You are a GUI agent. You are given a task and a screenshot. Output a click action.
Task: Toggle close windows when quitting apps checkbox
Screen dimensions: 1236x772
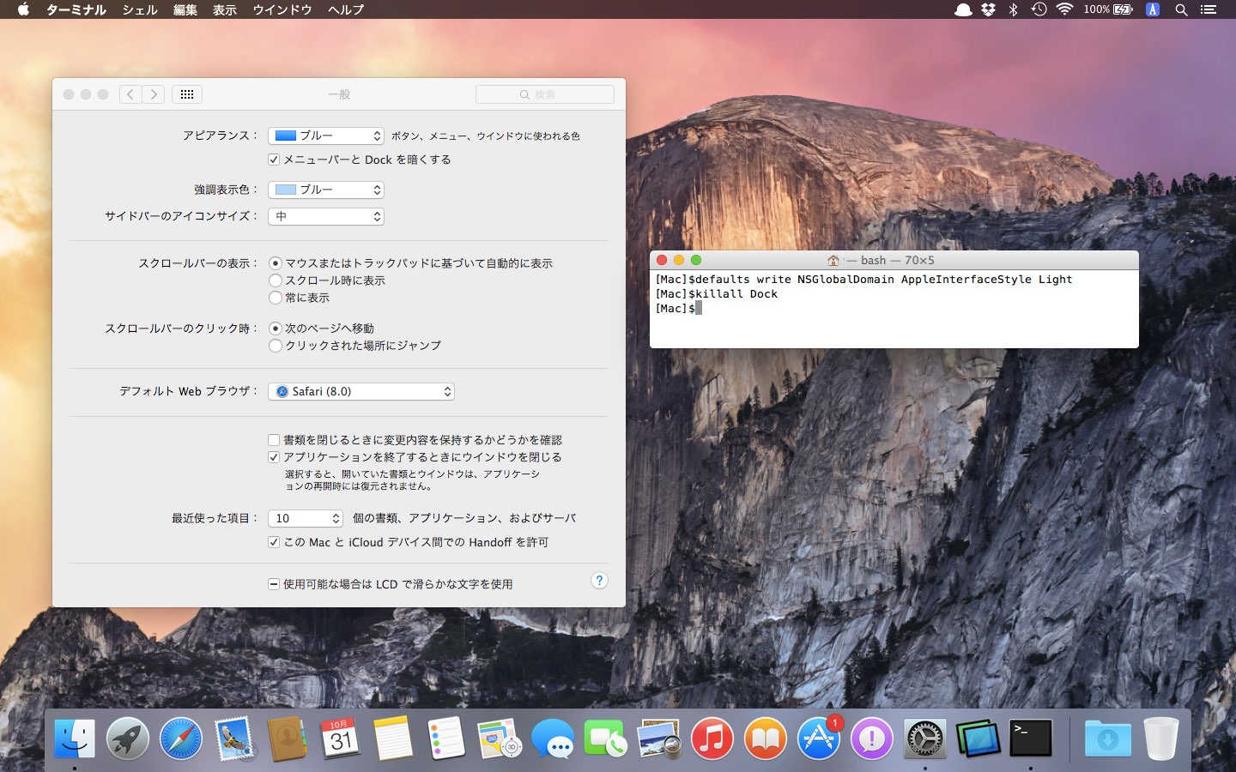[274, 457]
